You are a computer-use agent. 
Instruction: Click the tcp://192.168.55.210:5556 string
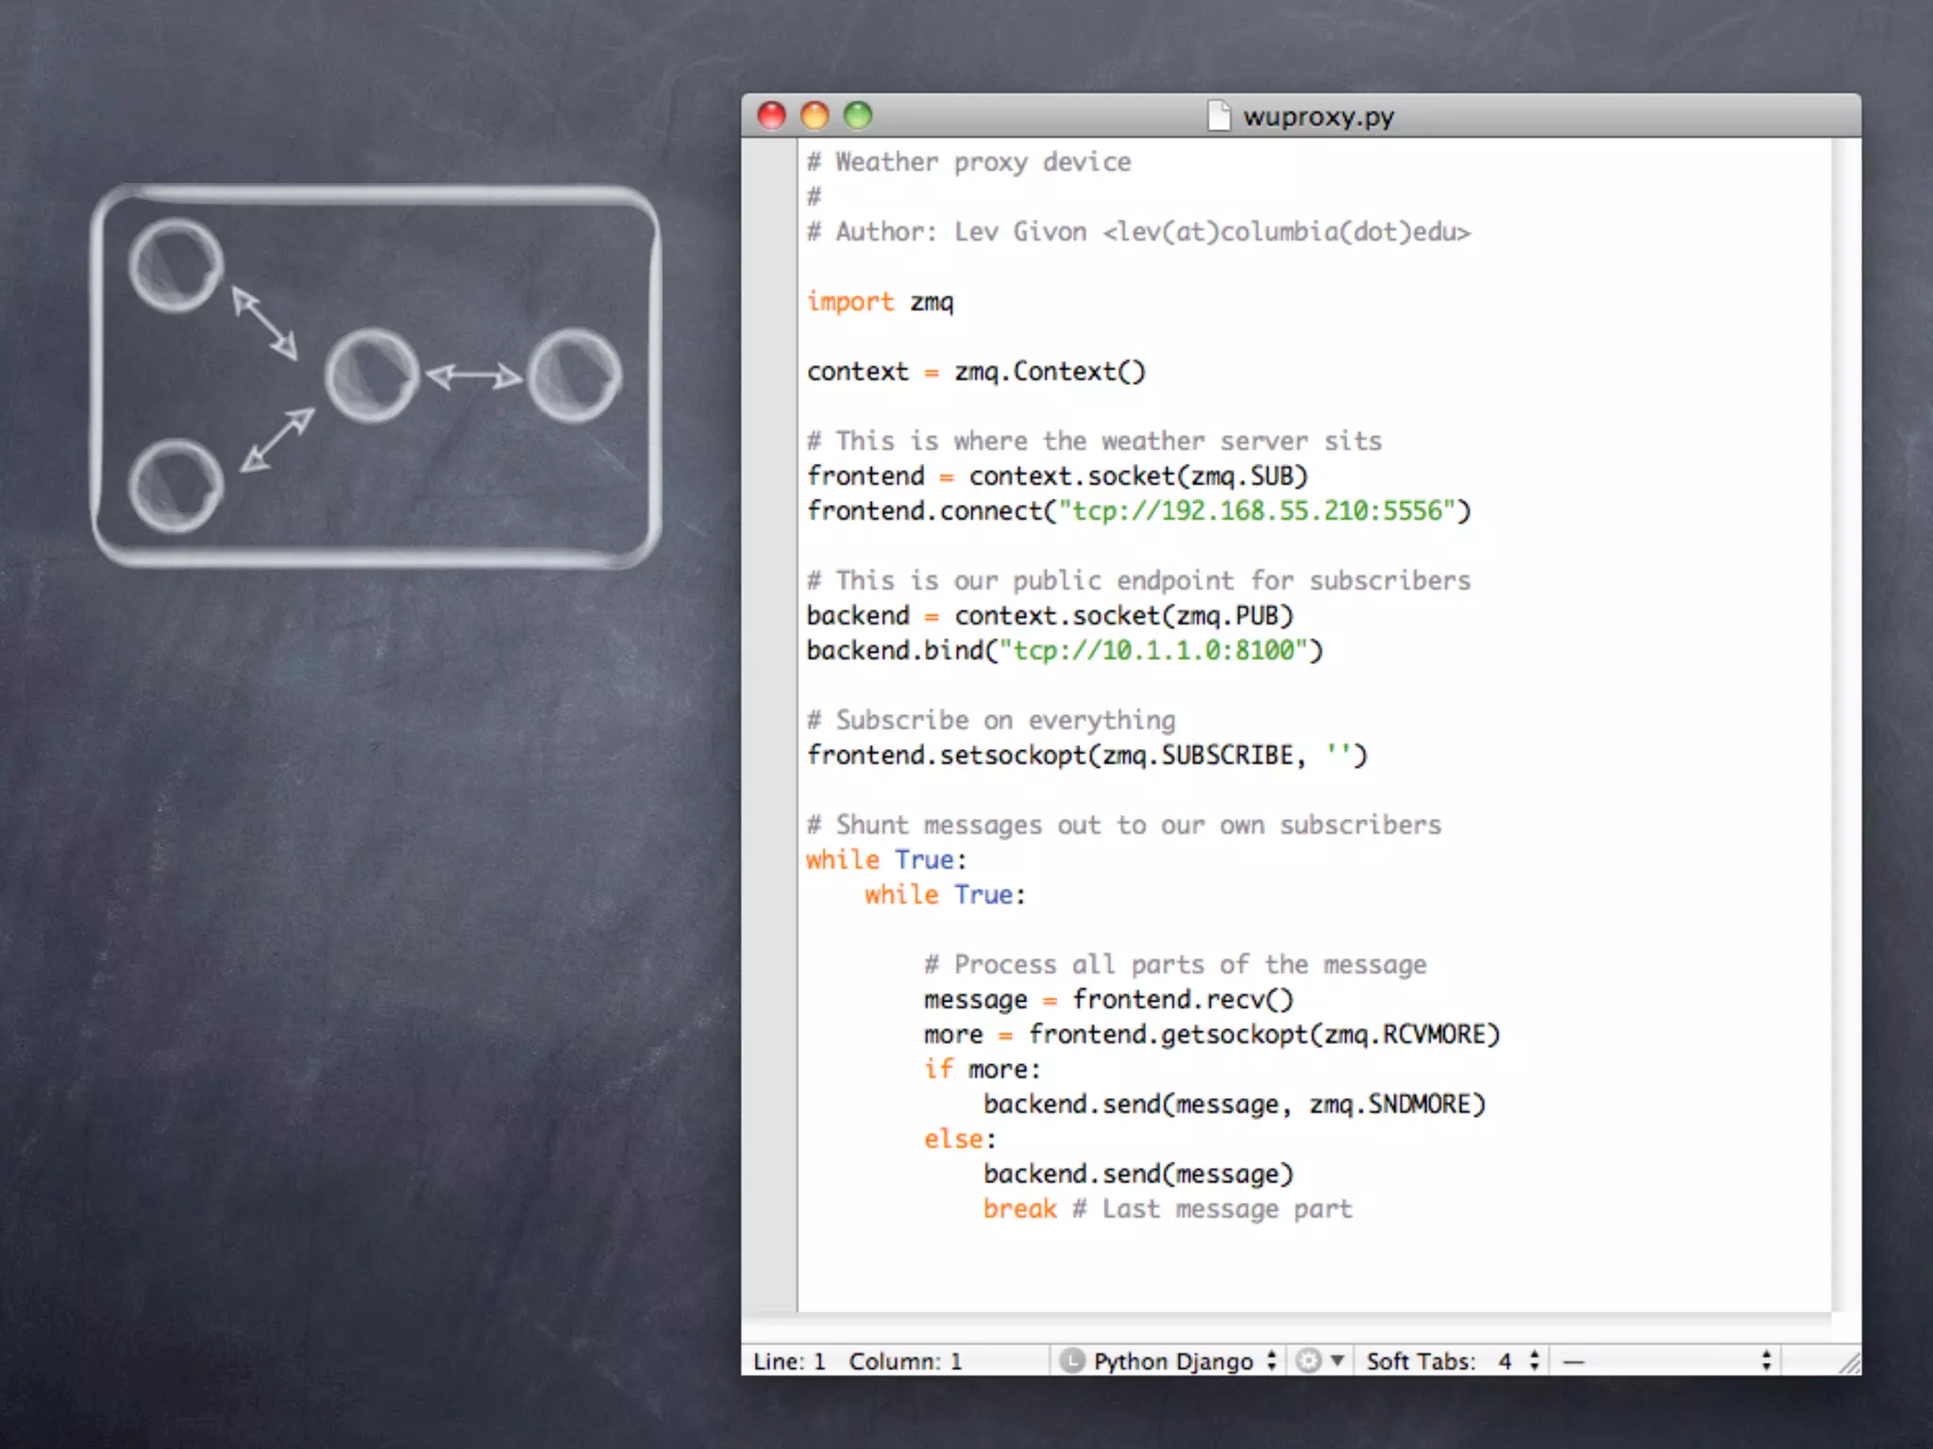point(1258,511)
